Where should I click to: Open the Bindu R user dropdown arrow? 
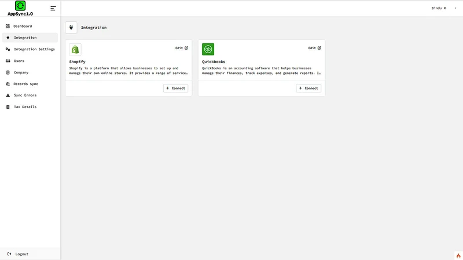click(x=455, y=8)
